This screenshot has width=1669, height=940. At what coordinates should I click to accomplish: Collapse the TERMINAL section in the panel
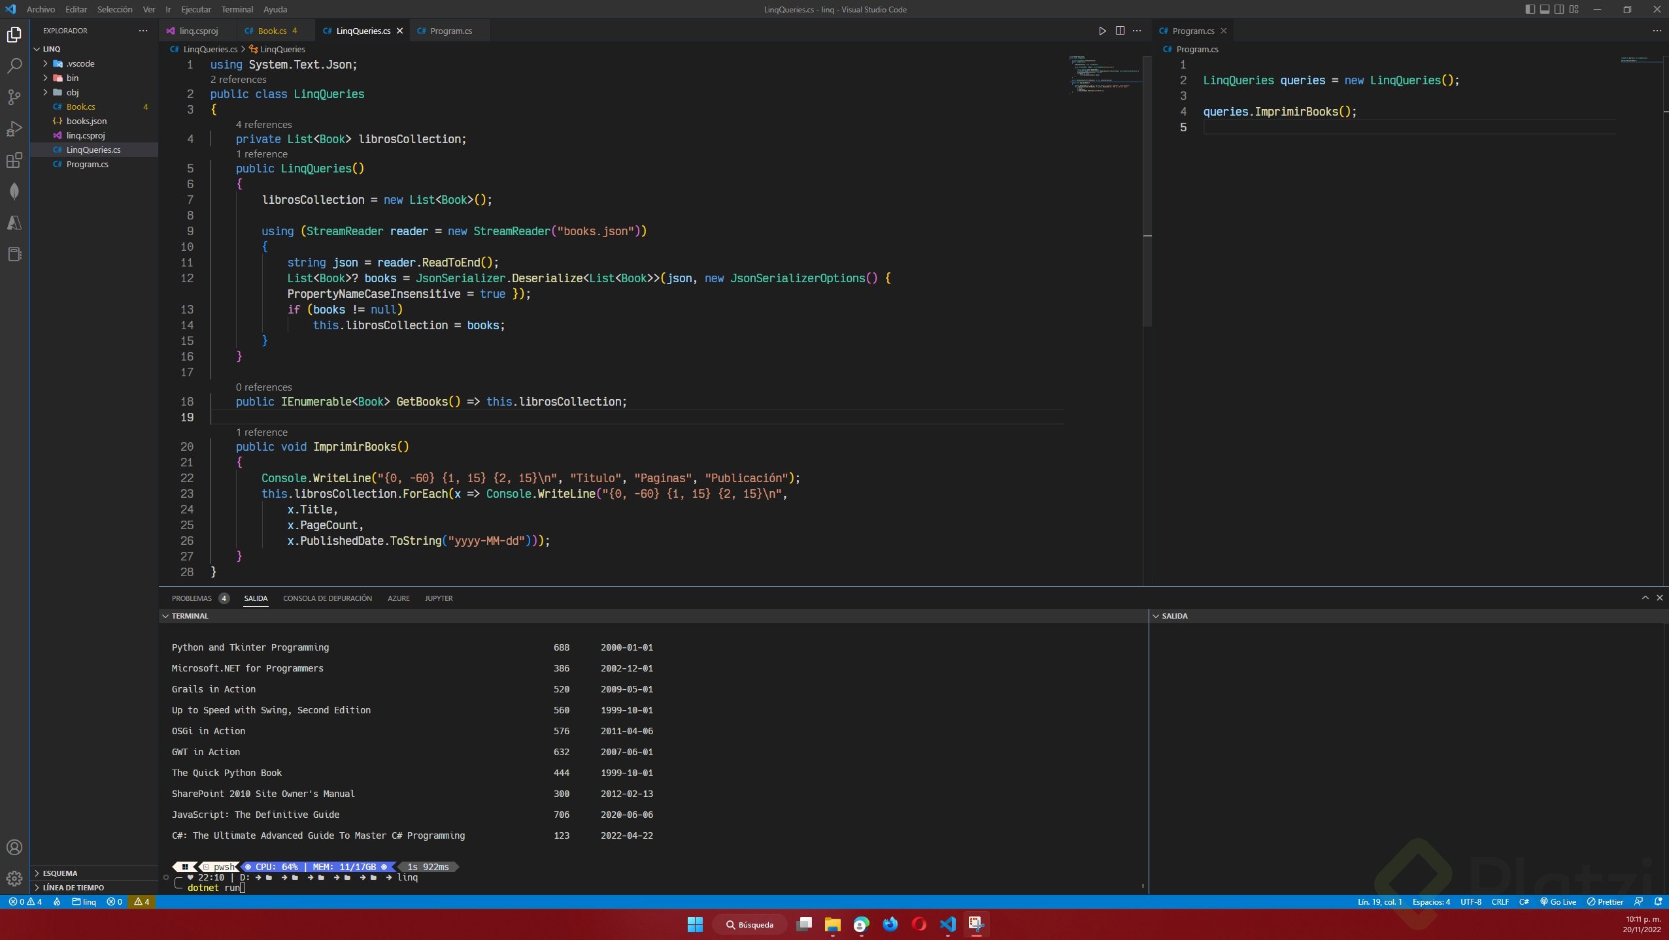click(165, 615)
